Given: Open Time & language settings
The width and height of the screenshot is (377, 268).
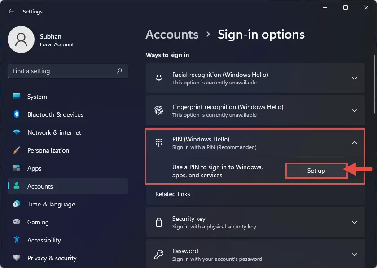Looking at the screenshot, I should [52, 204].
